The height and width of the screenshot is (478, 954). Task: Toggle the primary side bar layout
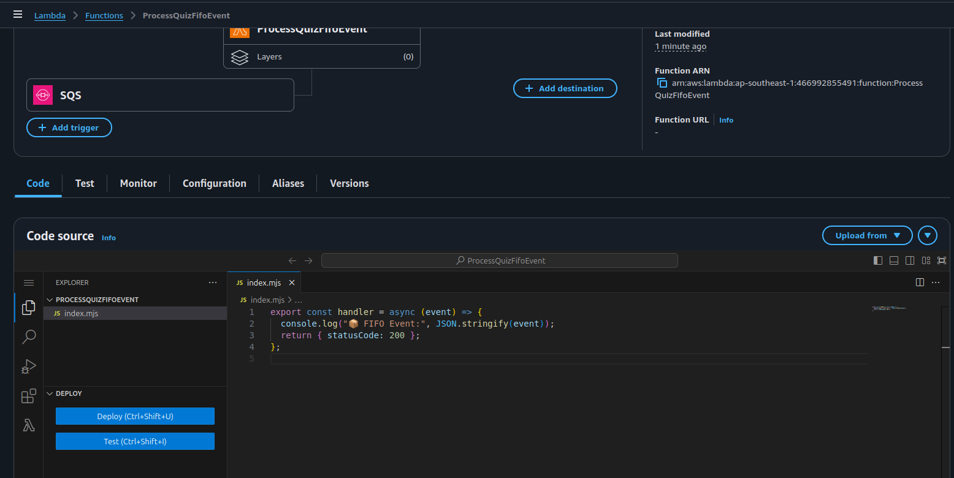point(878,260)
